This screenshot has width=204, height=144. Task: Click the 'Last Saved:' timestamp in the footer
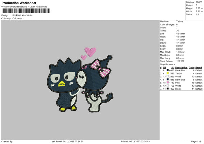(x=67, y=141)
